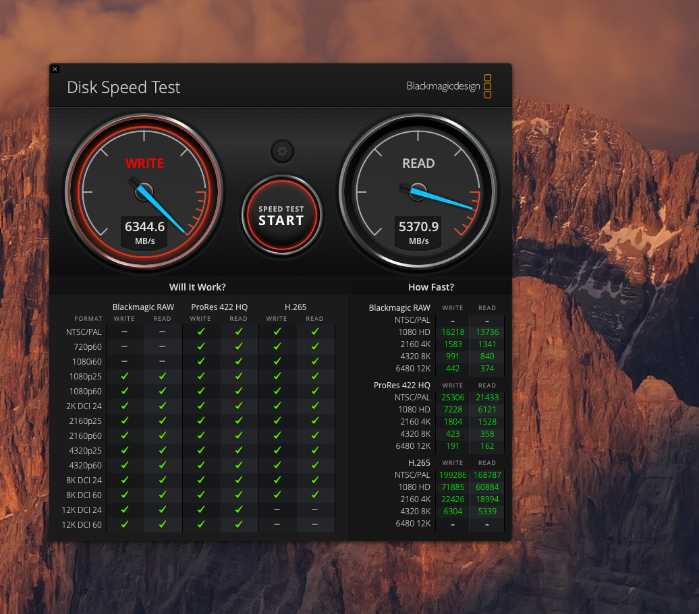699x614 pixels.
Task: Click the 720p60 H.265 read checkmark
Action: tap(314, 346)
